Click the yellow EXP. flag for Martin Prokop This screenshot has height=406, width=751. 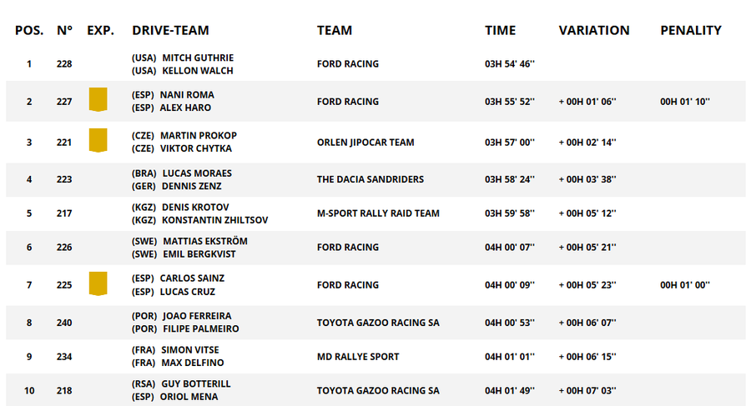[x=98, y=141]
